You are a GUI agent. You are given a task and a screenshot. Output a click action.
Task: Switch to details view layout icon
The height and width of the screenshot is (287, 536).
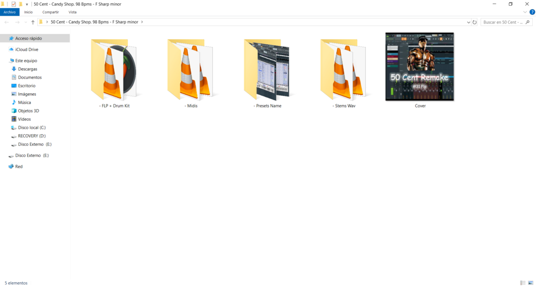pos(523,283)
